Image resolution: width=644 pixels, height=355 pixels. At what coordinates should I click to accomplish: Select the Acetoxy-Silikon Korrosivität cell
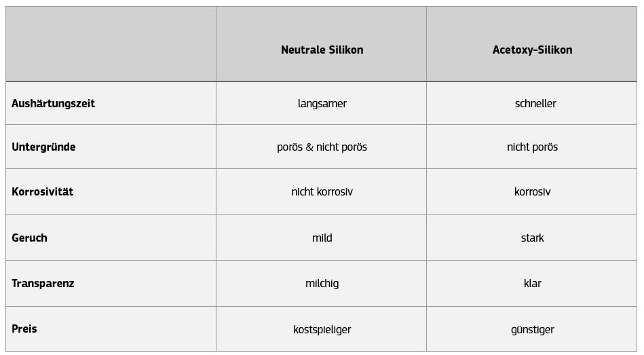coord(532,192)
